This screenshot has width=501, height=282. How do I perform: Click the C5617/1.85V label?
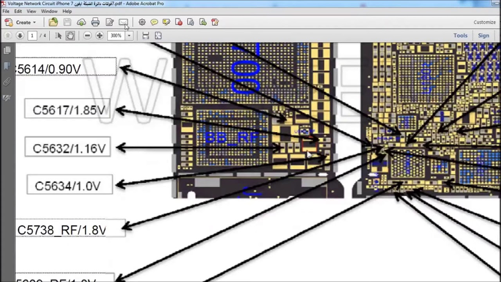67,109
